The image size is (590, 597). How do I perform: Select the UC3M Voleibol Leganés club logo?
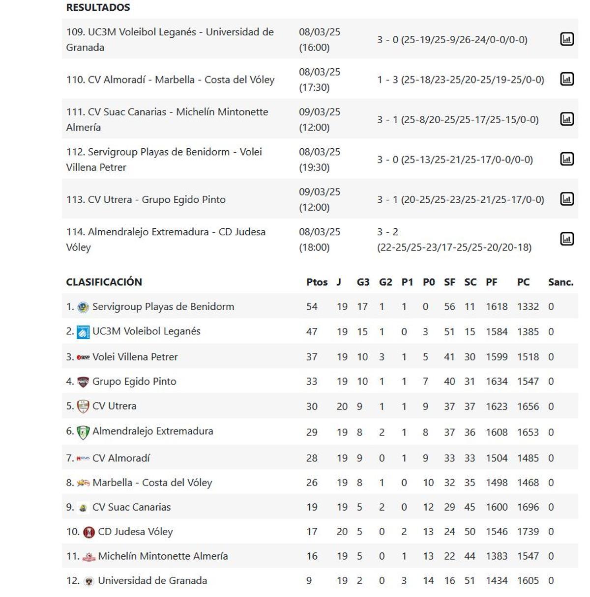pos(83,331)
